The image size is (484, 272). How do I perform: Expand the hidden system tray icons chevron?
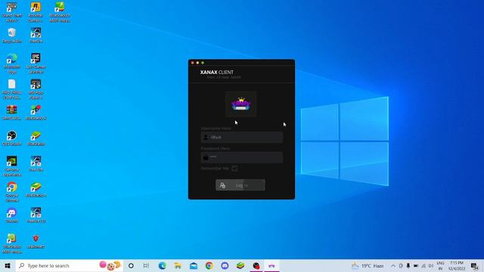pyautogui.click(x=393, y=265)
